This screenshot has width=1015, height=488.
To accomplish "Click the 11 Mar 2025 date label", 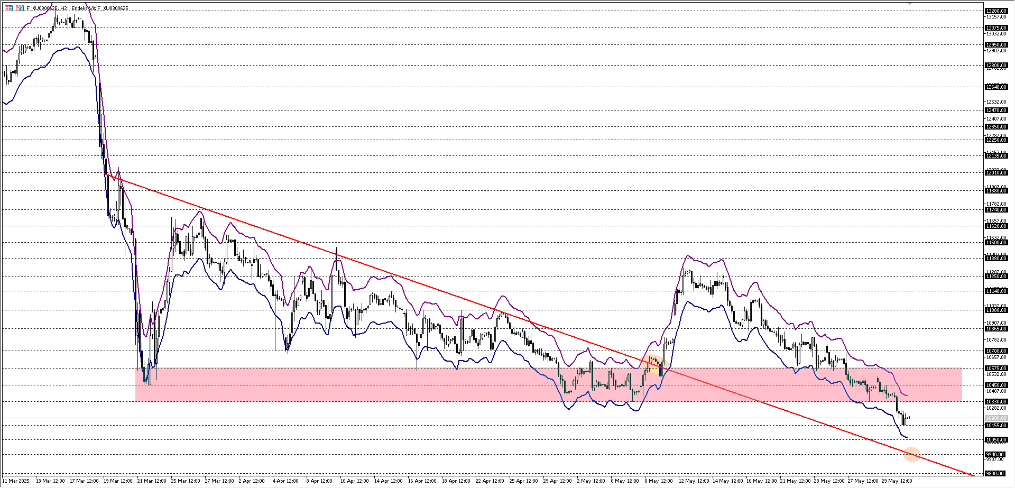I will (x=16, y=481).
